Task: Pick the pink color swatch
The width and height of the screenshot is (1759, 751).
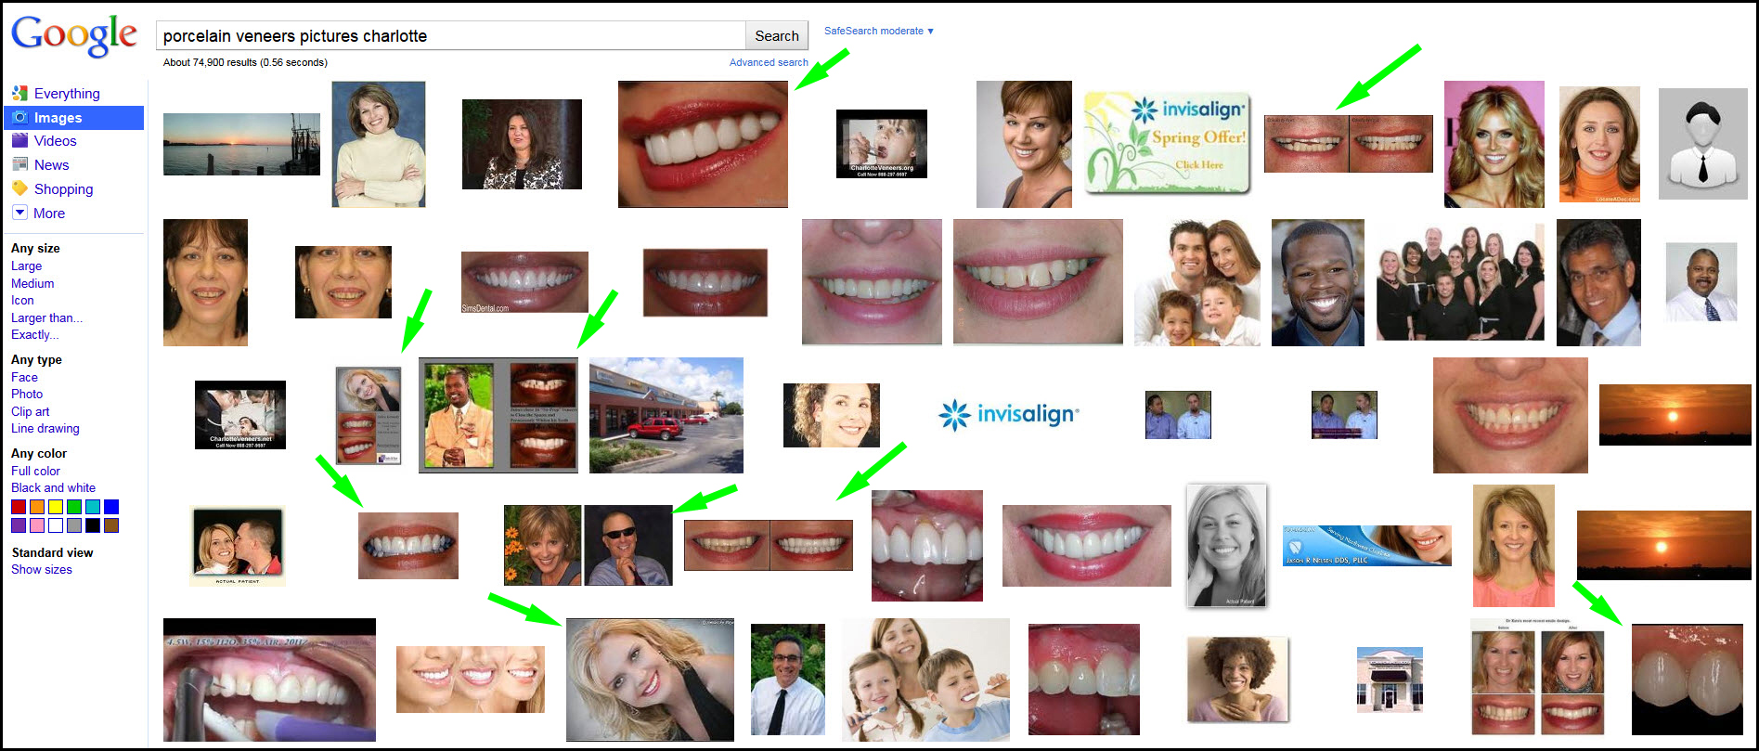Action: (37, 525)
